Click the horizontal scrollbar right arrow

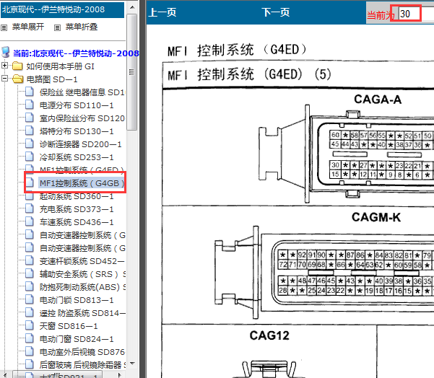[x=120, y=375]
